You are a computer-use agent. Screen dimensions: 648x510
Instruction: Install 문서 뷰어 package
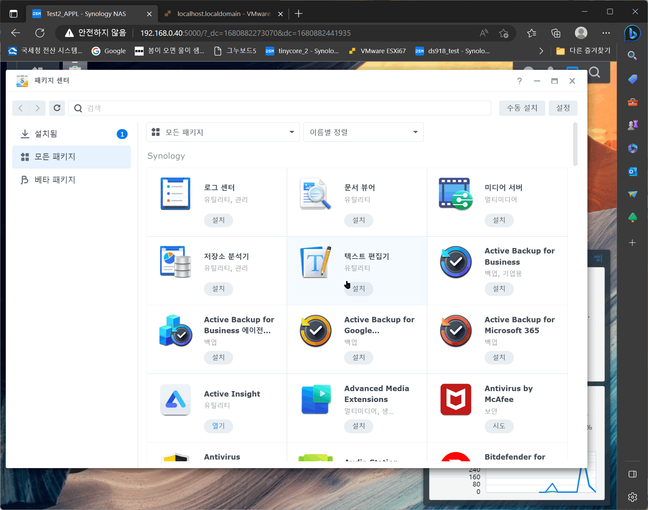pos(359,220)
